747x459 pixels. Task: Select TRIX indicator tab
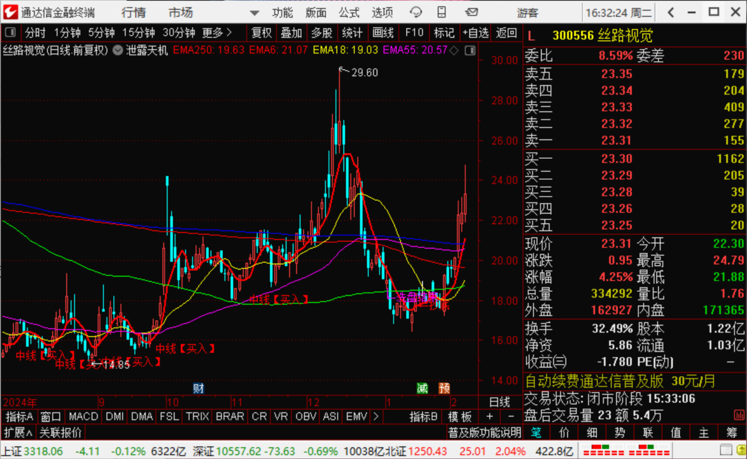(x=198, y=416)
